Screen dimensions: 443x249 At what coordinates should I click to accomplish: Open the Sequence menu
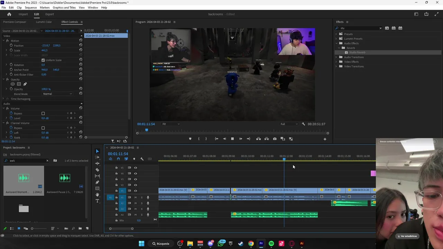click(x=30, y=8)
